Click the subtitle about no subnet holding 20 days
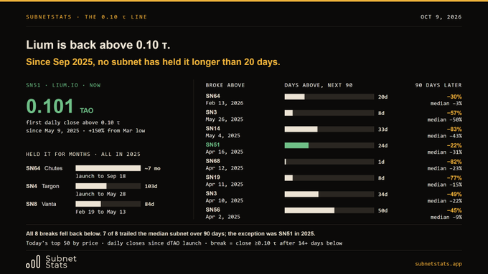 point(153,62)
